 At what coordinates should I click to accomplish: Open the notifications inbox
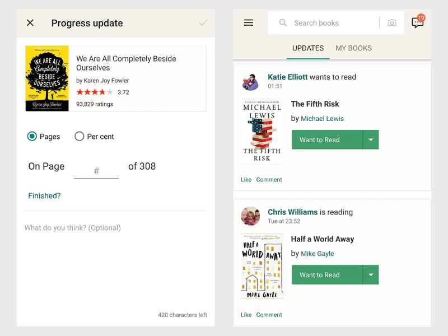coord(418,22)
